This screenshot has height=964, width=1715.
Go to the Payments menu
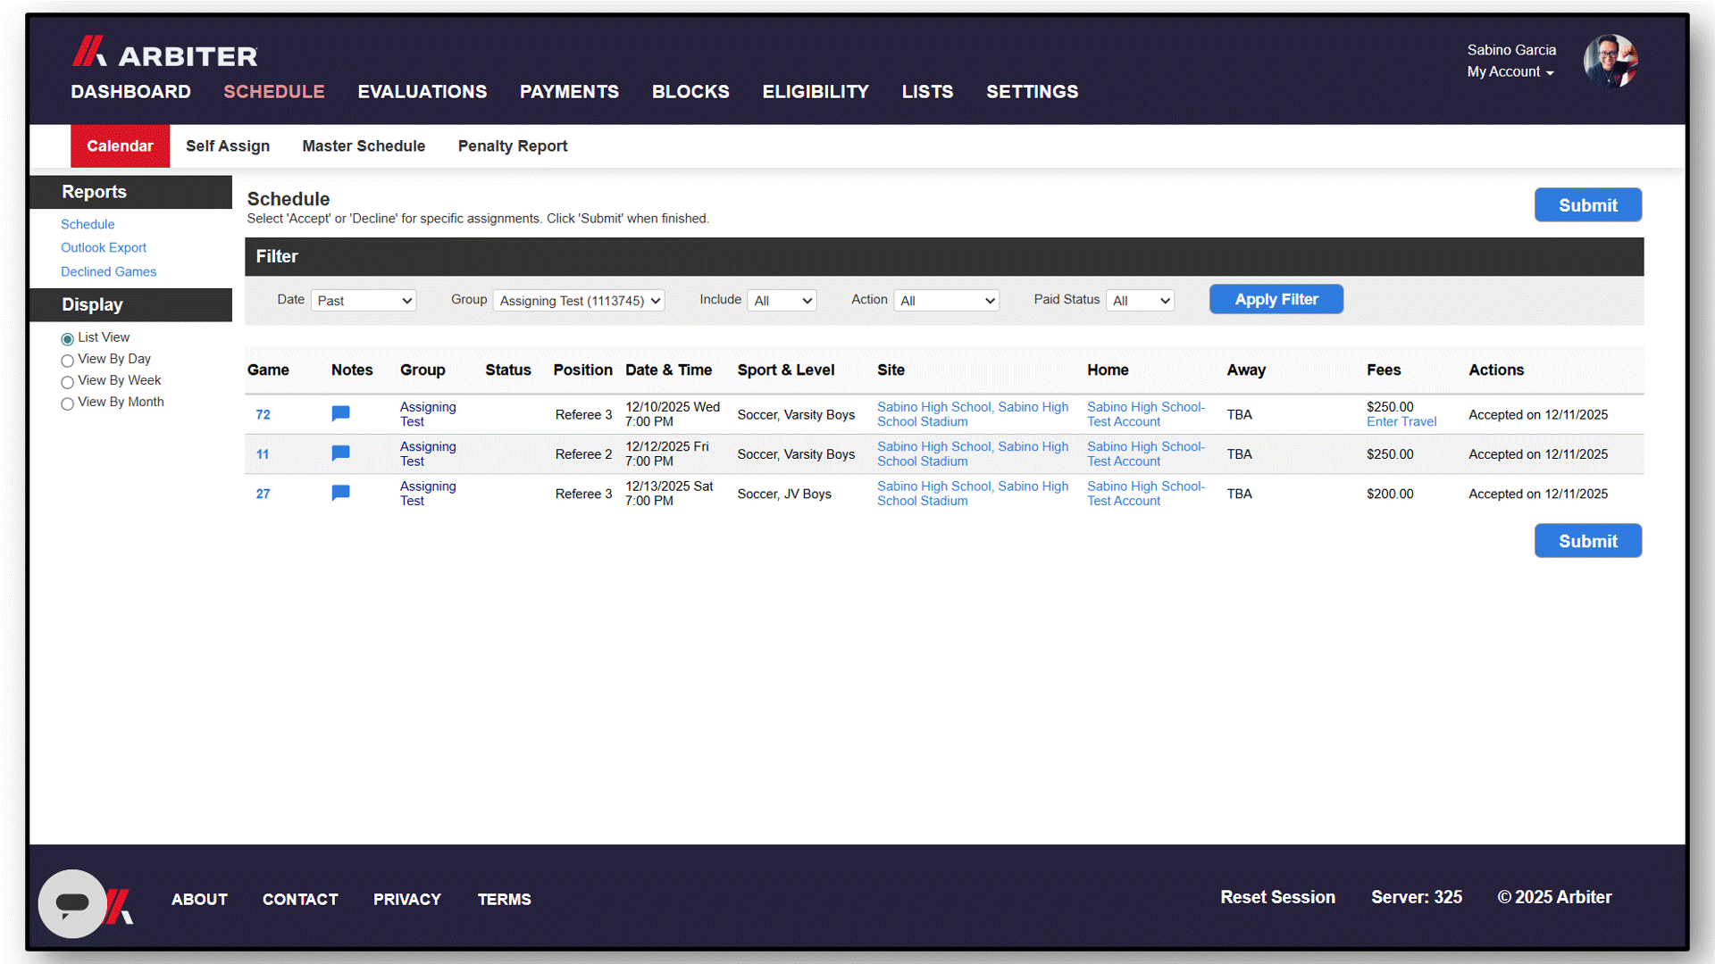click(x=569, y=92)
